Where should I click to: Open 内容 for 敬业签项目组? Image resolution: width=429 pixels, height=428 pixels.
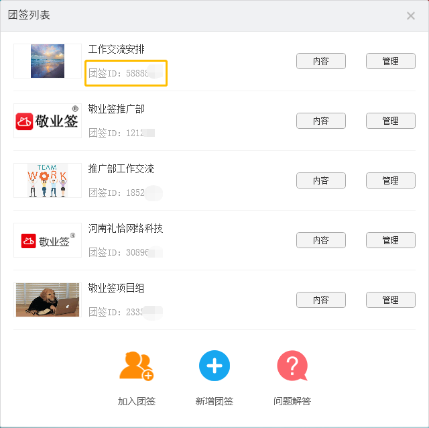321,300
